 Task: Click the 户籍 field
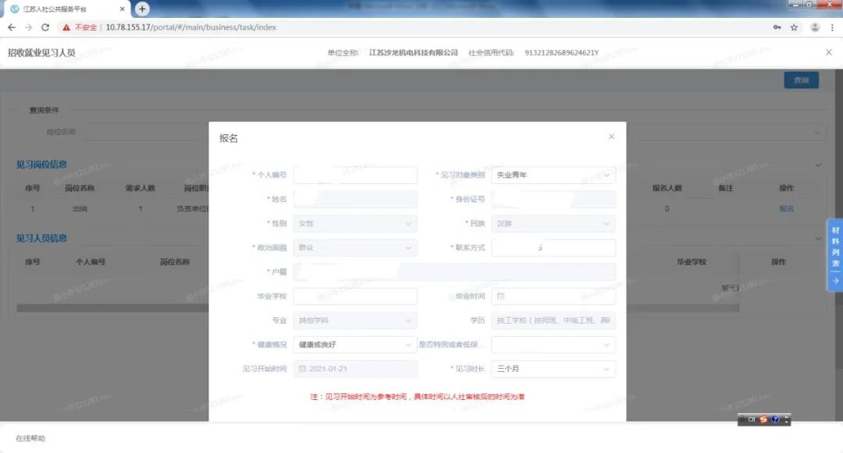pos(454,271)
